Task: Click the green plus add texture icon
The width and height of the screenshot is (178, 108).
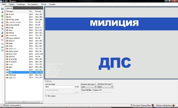Action: point(2,16)
